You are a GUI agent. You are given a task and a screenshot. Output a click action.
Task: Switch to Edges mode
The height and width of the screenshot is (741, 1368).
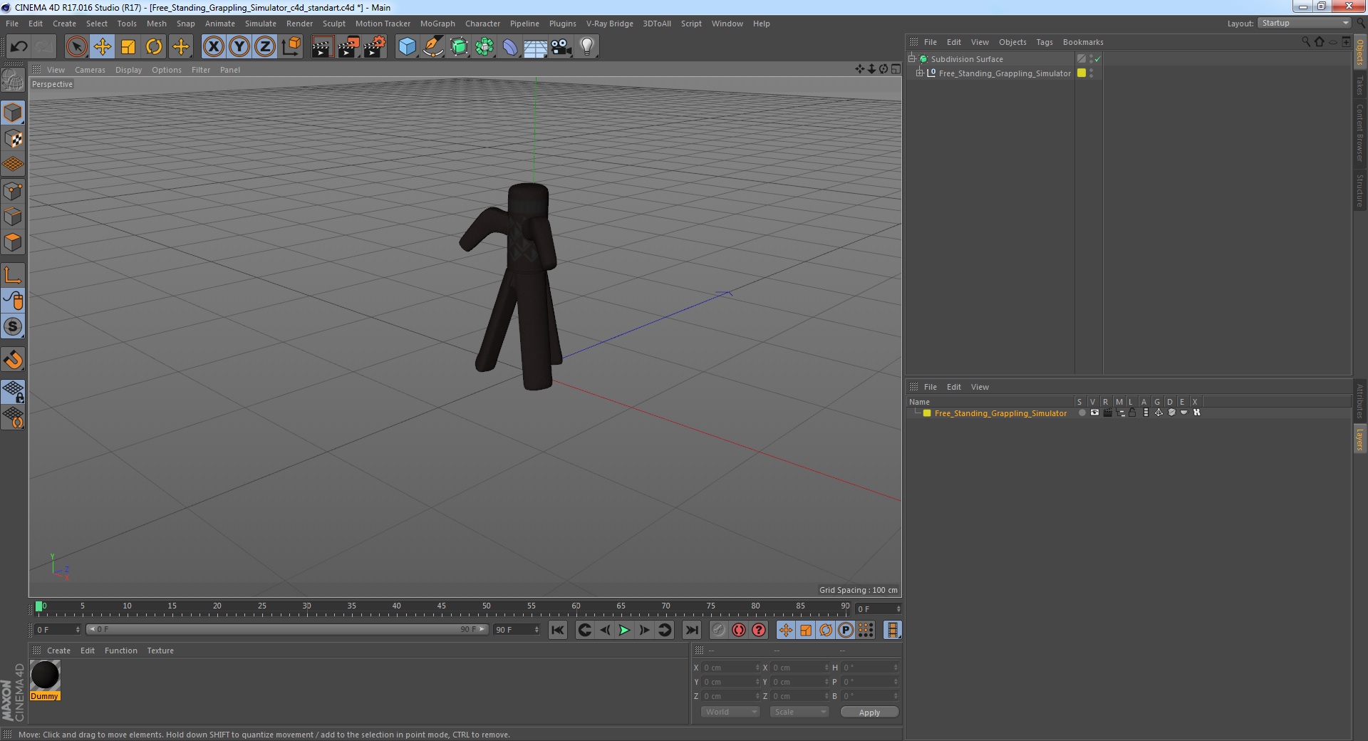[x=13, y=217]
